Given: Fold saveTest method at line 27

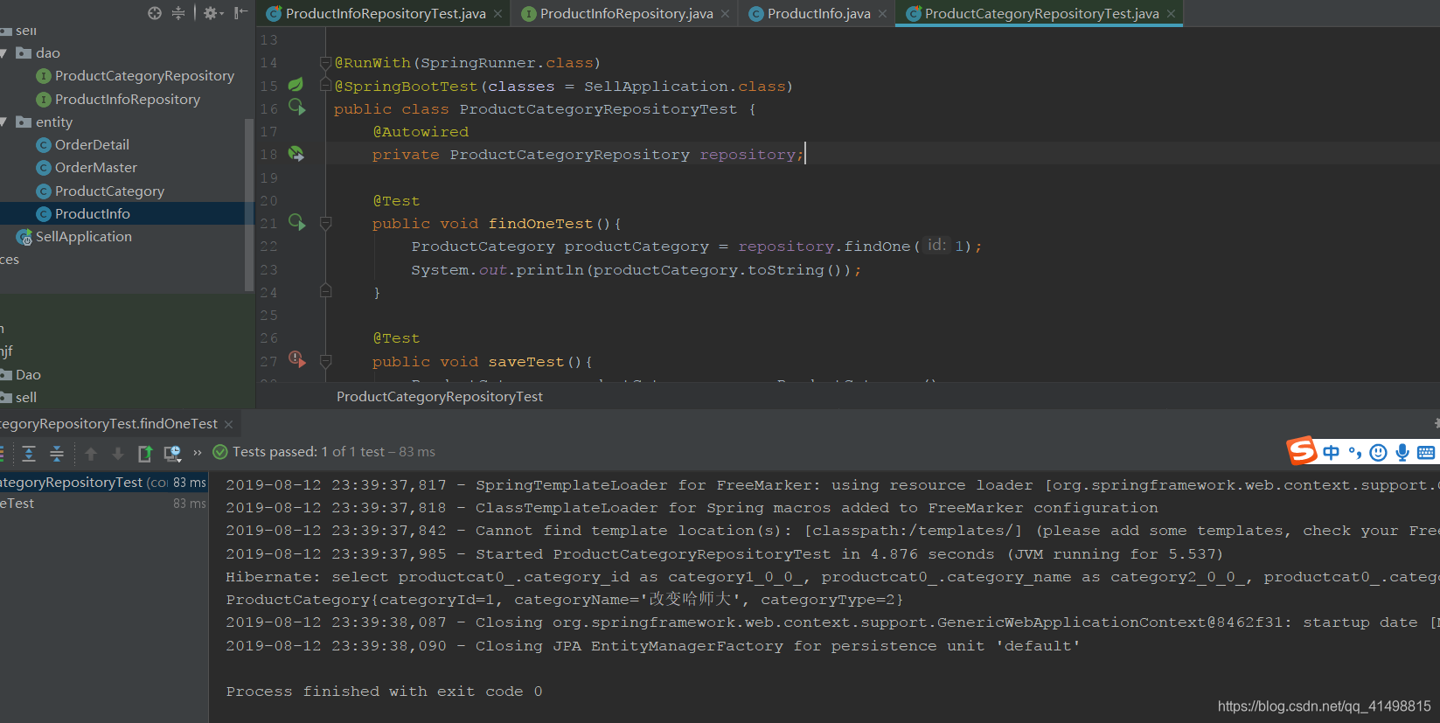Looking at the screenshot, I should pos(325,361).
